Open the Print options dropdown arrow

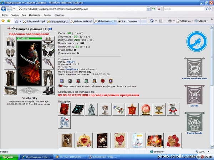pos(174,21)
